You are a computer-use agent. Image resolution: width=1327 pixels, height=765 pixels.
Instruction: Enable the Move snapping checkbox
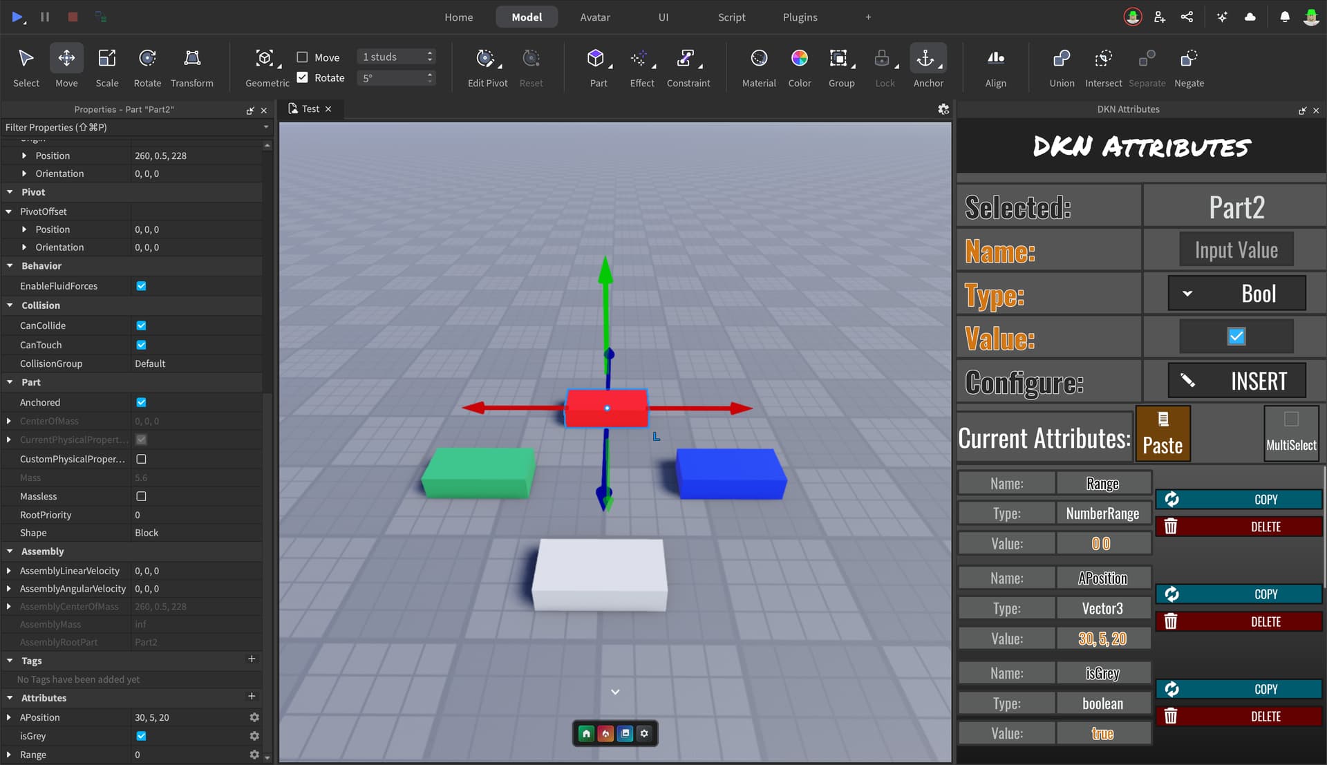[x=302, y=57]
